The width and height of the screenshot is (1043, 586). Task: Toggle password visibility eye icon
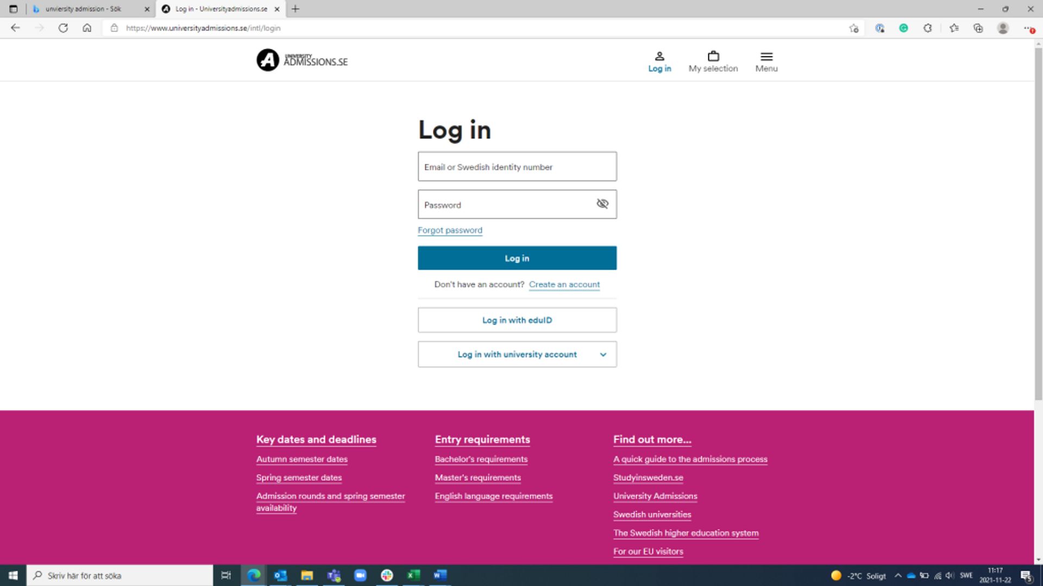pos(602,204)
